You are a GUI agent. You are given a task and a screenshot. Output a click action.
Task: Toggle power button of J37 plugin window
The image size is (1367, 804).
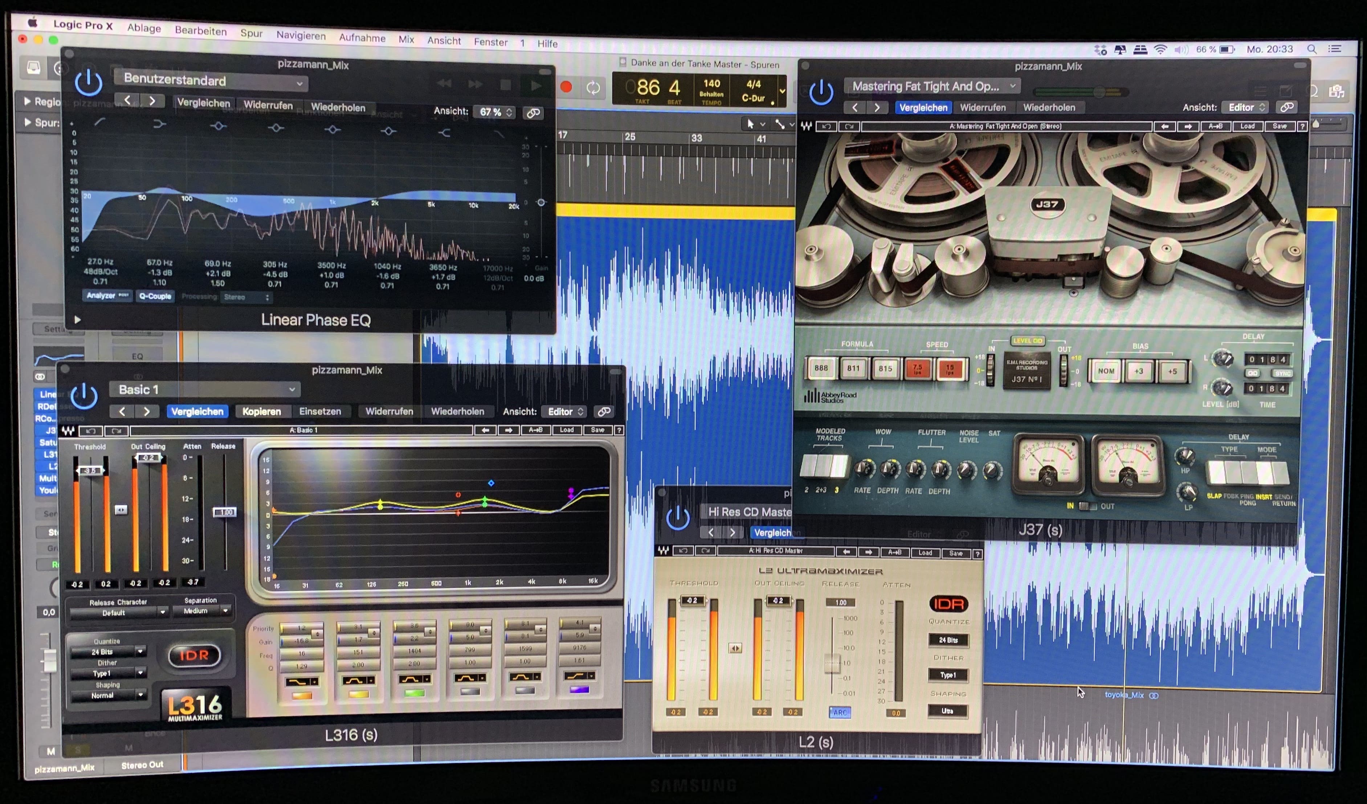pyautogui.click(x=821, y=92)
